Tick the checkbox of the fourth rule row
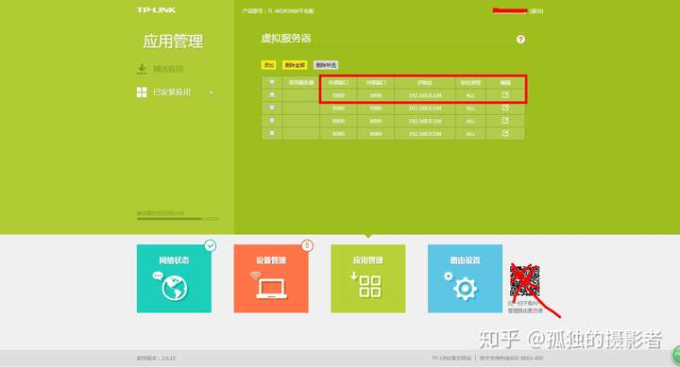 point(272,133)
